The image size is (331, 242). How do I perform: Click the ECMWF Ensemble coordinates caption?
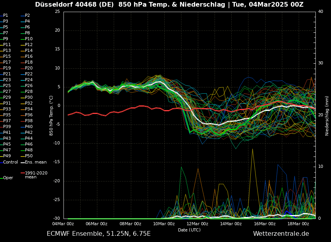[x=99, y=233]
